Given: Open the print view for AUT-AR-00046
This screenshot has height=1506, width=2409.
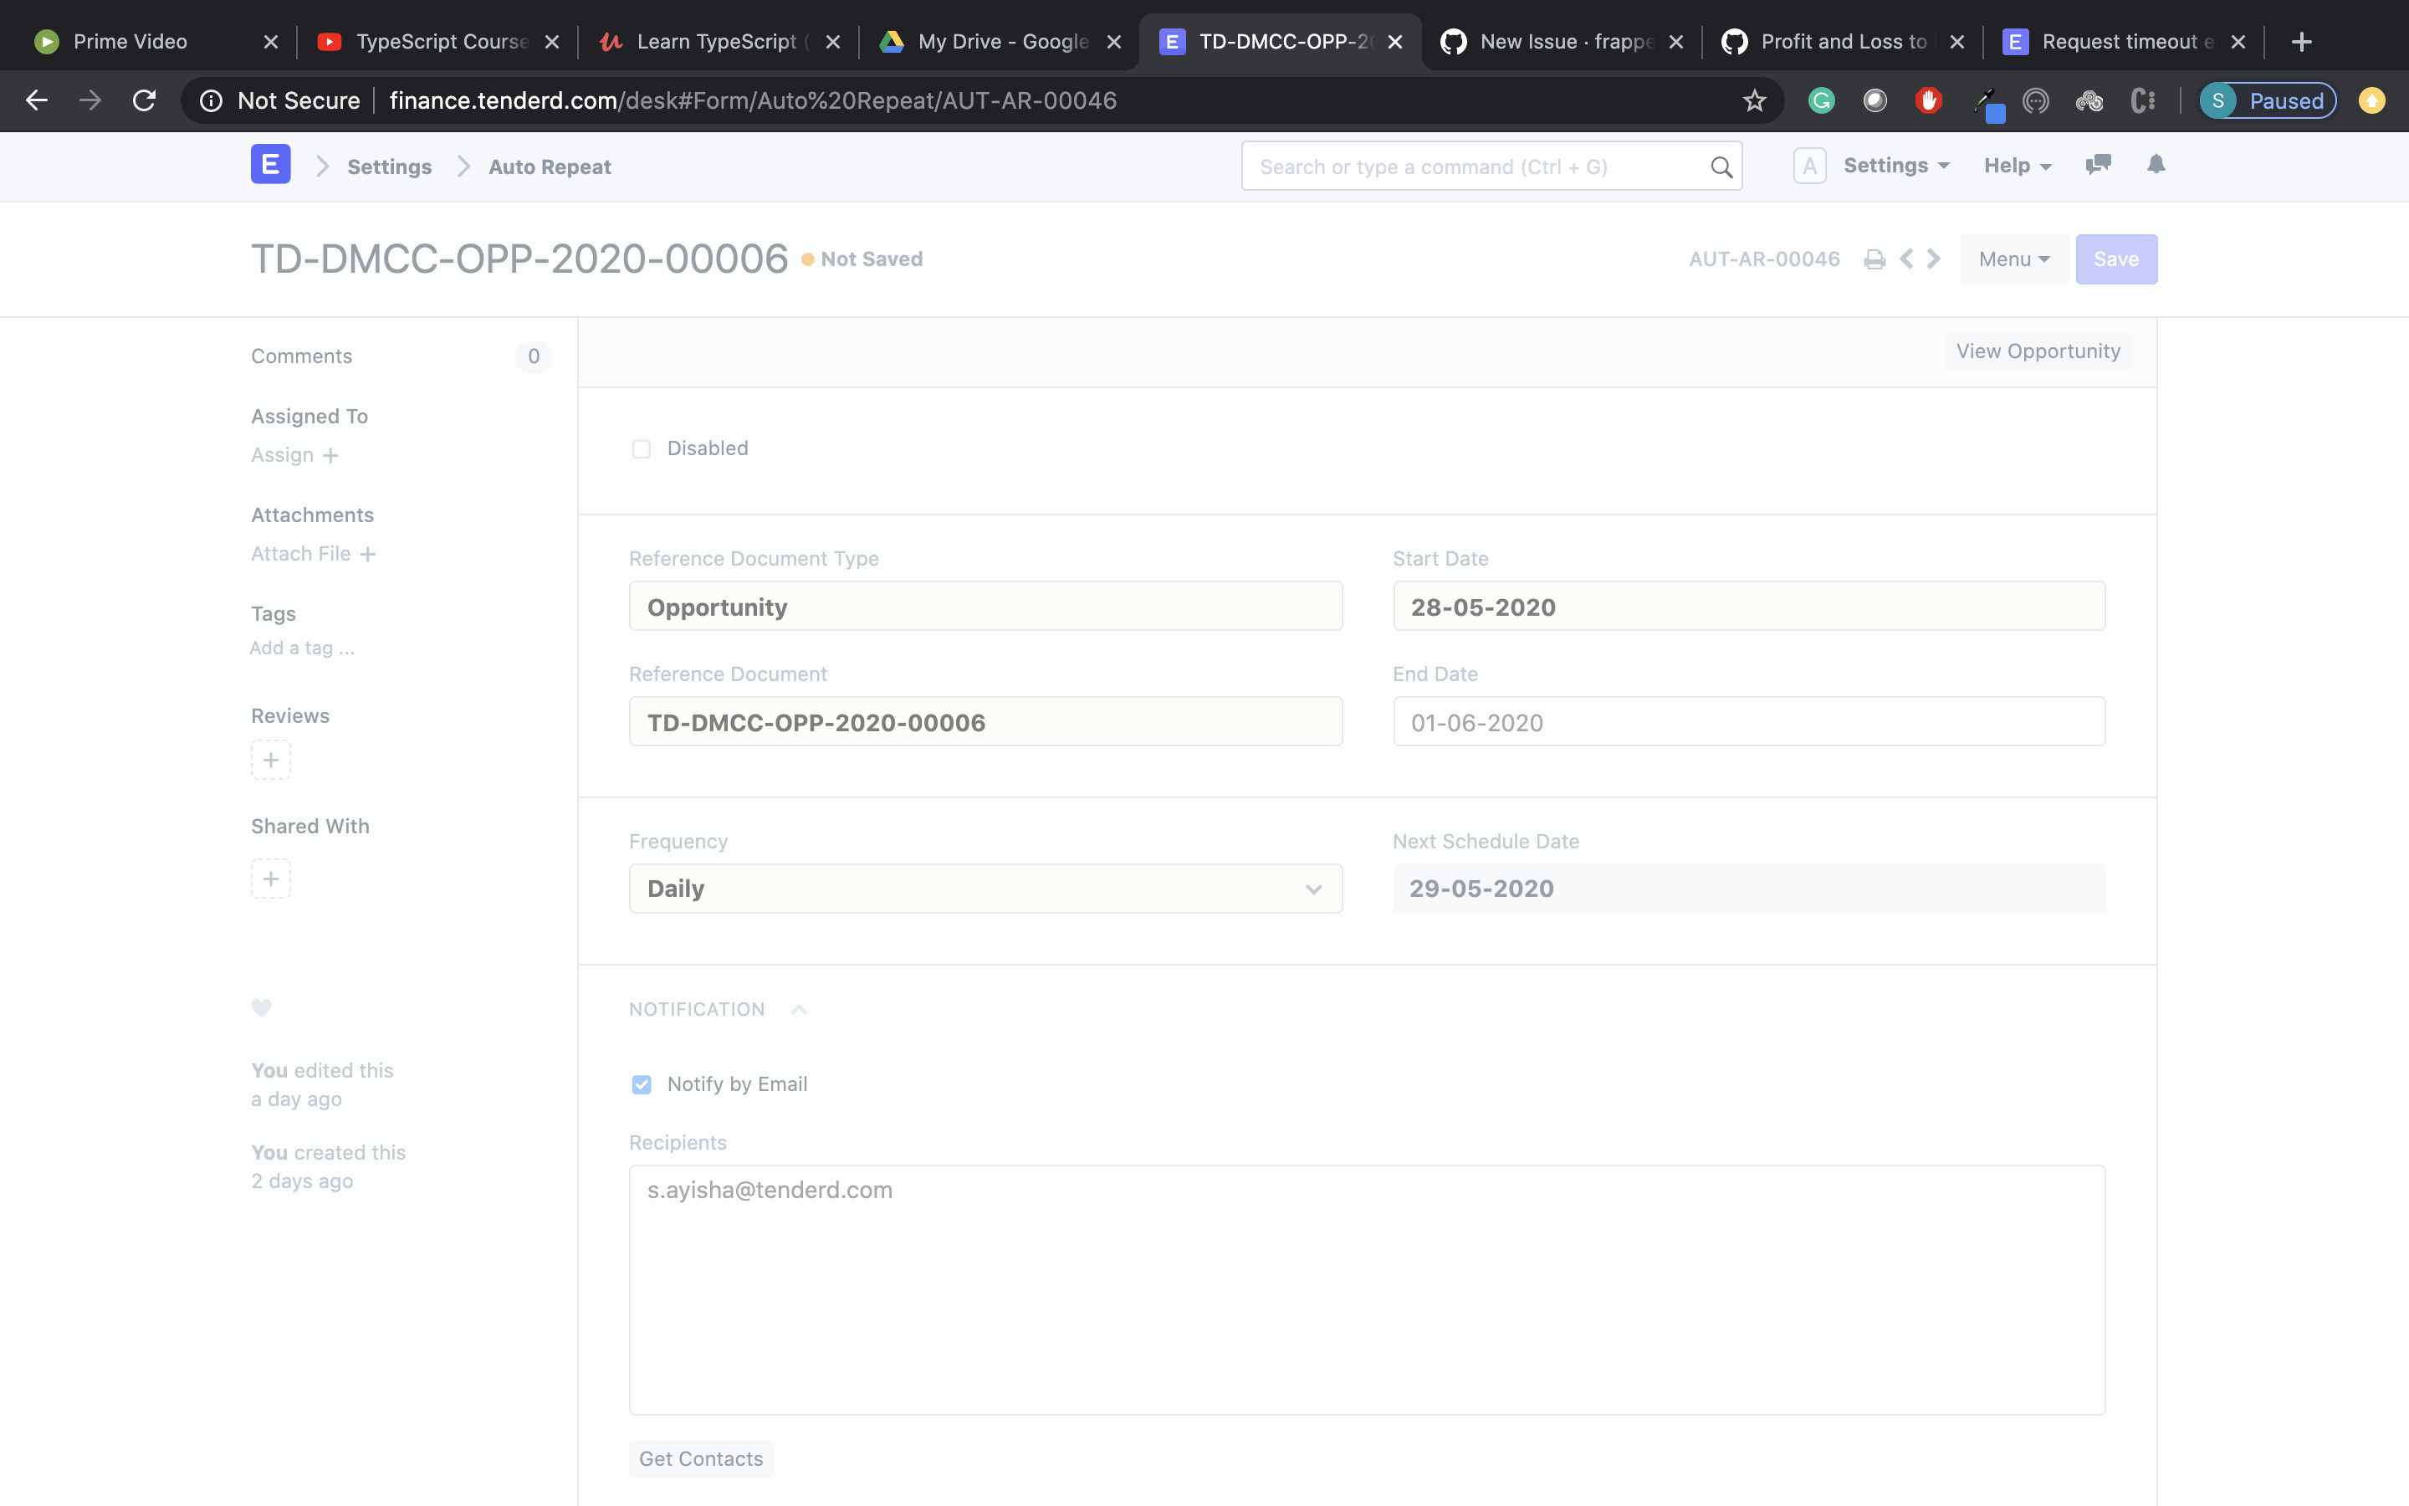Looking at the screenshot, I should 1875,258.
